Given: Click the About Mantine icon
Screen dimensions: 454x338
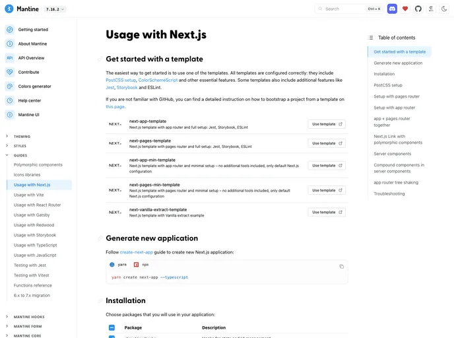Looking at the screenshot, I should click(9, 44).
